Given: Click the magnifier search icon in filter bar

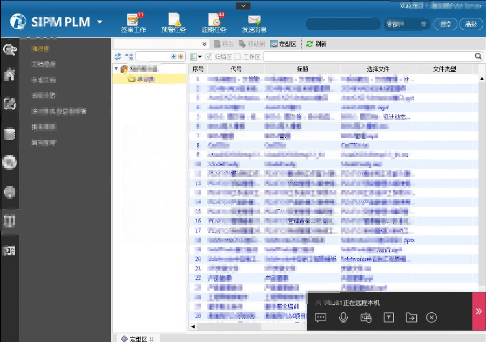Looking at the screenshot, I should coord(478,56).
